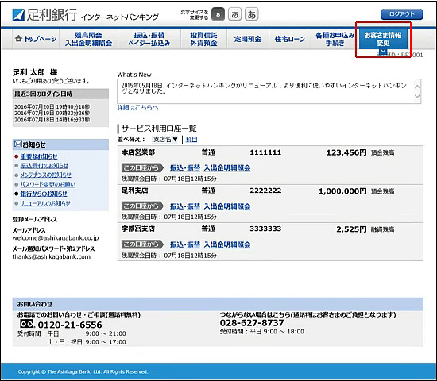
Task: Select the medium font size button
Action: (235, 14)
